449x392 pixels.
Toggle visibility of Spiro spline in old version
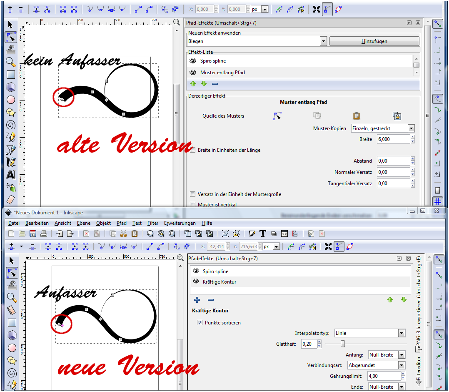click(x=193, y=60)
